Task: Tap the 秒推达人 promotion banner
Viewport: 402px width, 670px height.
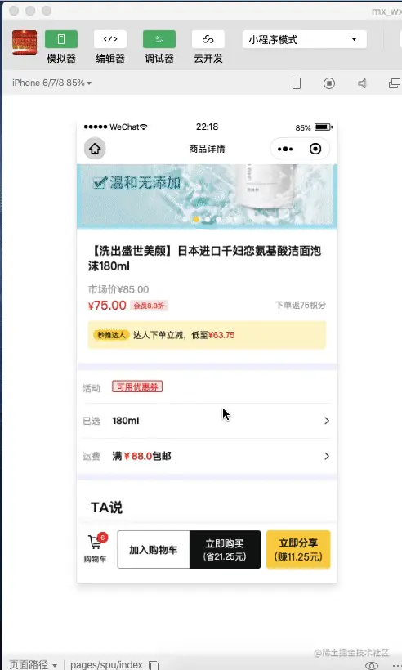Action: pyautogui.click(x=207, y=335)
